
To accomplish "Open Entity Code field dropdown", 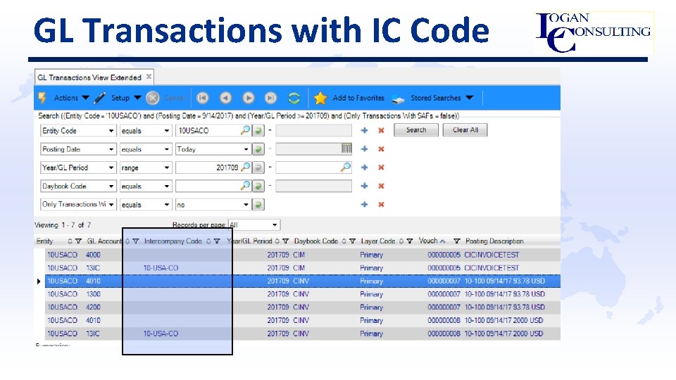I will (x=111, y=131).
